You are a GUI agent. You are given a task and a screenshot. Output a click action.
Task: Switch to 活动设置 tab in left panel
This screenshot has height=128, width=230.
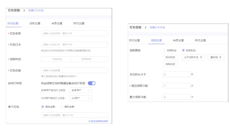point(13,23)
